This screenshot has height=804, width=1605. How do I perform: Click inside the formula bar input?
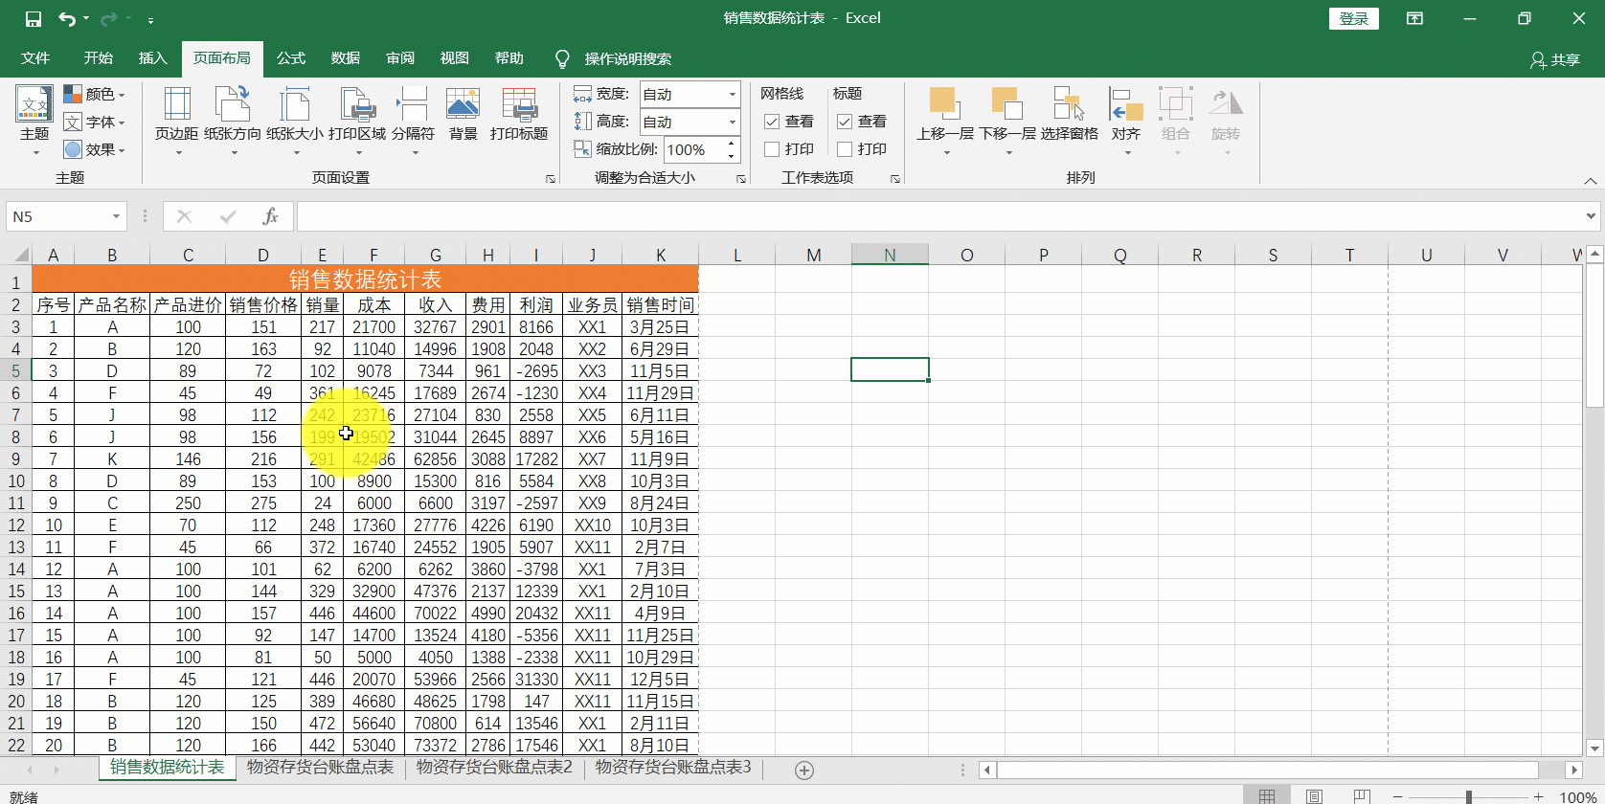pyautogui.click(x=938, y=216)
